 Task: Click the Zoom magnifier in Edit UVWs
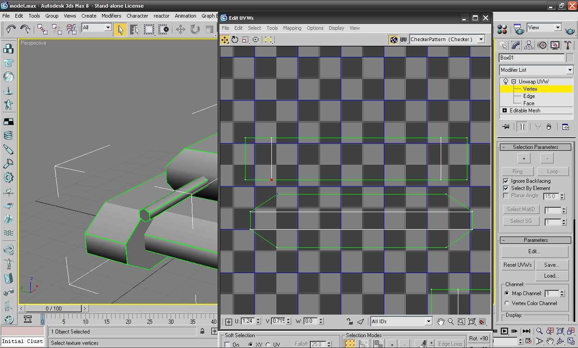(x=451, y=321)
